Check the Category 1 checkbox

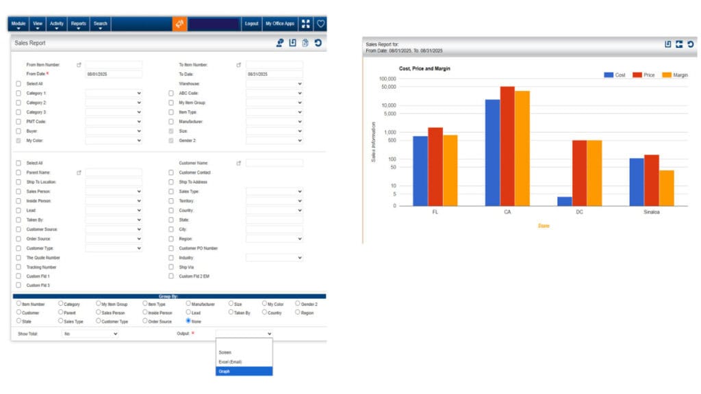coord(18,93)
